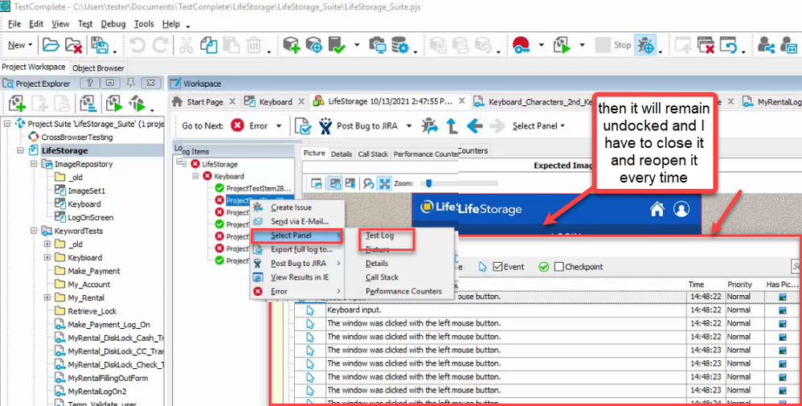
Task: Toggle the Checkpoint checkbox
Action: (559, 267)
